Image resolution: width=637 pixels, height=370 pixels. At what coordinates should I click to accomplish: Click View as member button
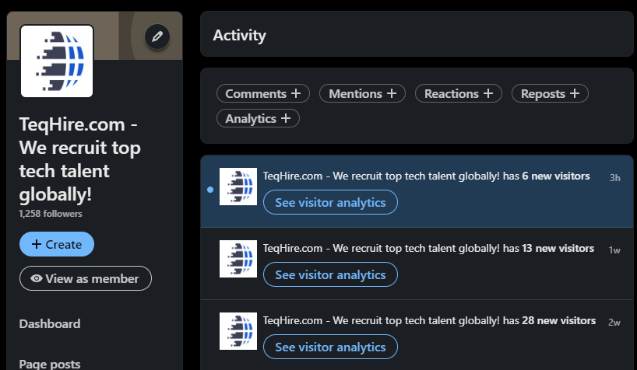tap(86, 278)
